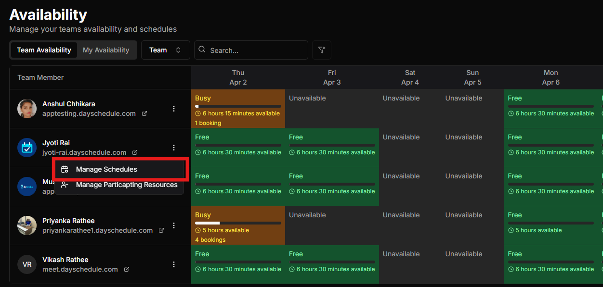Expand the Team dropdown selector

click(x=165, y=50)
